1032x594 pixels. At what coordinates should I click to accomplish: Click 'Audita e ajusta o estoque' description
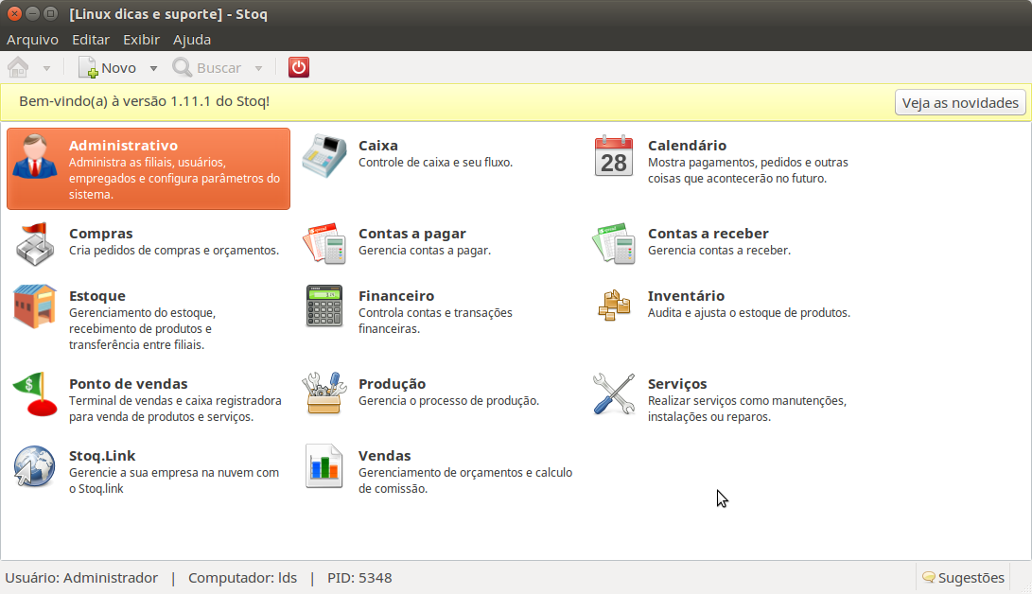pyautogui.click(x=749, y=313)
